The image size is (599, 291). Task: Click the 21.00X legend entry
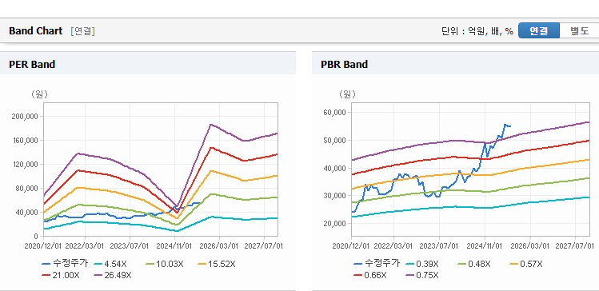pyautogui.click(x=61, y=275)
